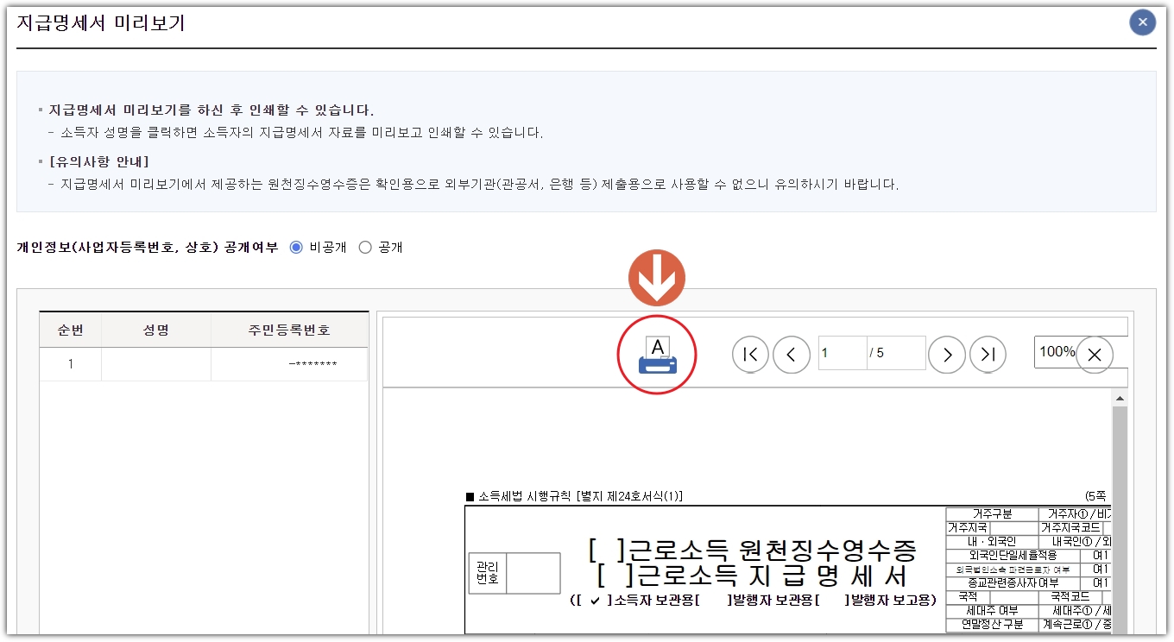Advance to the next preview page
Screen dimensions: 1174x642
[947, 354]
